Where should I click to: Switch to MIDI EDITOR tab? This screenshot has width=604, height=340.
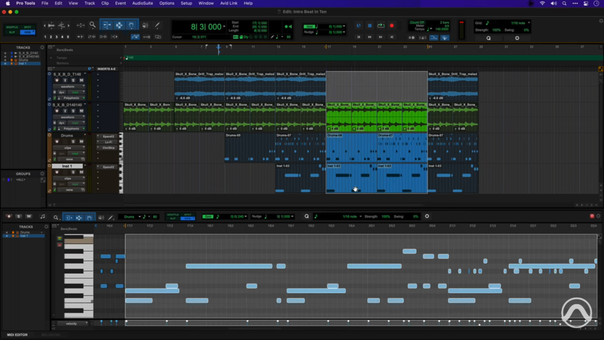tap(17, 335)
